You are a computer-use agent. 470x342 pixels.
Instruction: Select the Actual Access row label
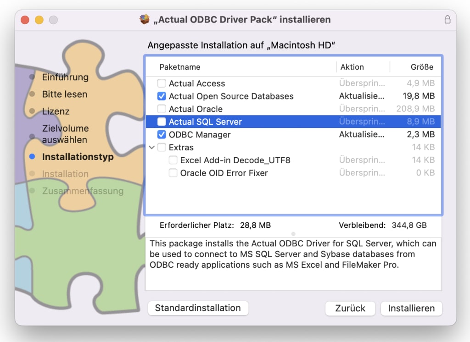click(197, 83)
